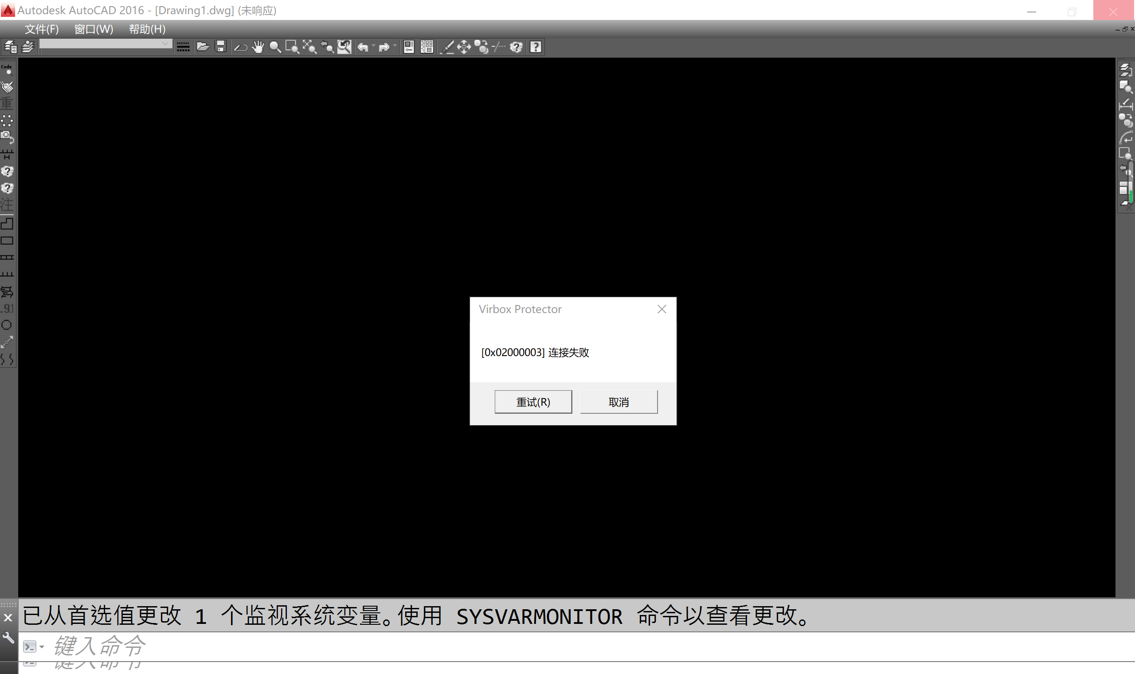The height and width of the screenshot is (674, 1135).
Task: Close the command line window with X
Action: [x=8, y=618]
